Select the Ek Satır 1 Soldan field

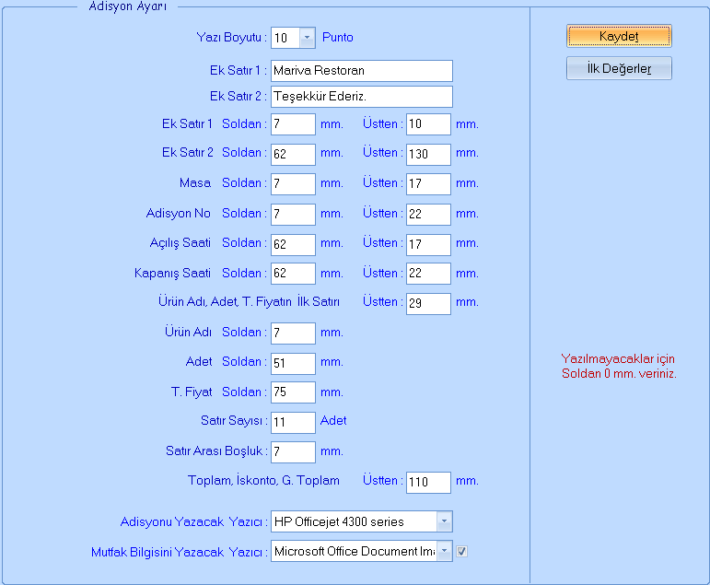(x=293, y=124)
